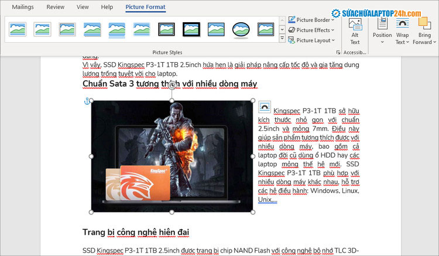Viewport: 439px width, 256px height.
Task: Apply the ninth picture style, Simple Frame Black
Action: click(x=216, y=29)
